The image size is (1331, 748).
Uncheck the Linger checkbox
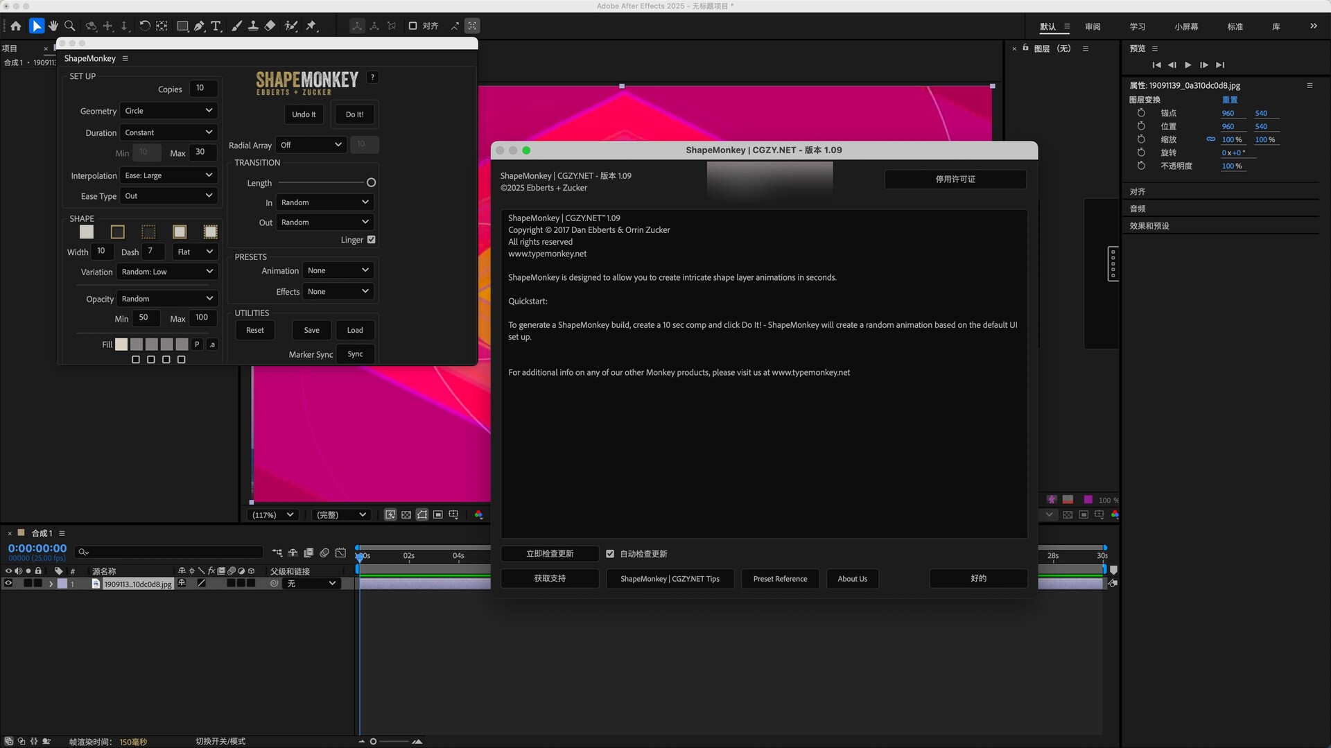coord(372,240)
